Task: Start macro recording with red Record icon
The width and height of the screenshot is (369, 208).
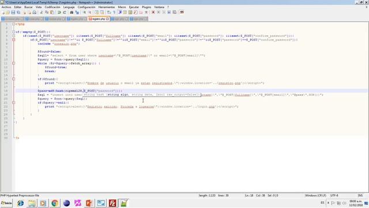Action: (153, 12)
